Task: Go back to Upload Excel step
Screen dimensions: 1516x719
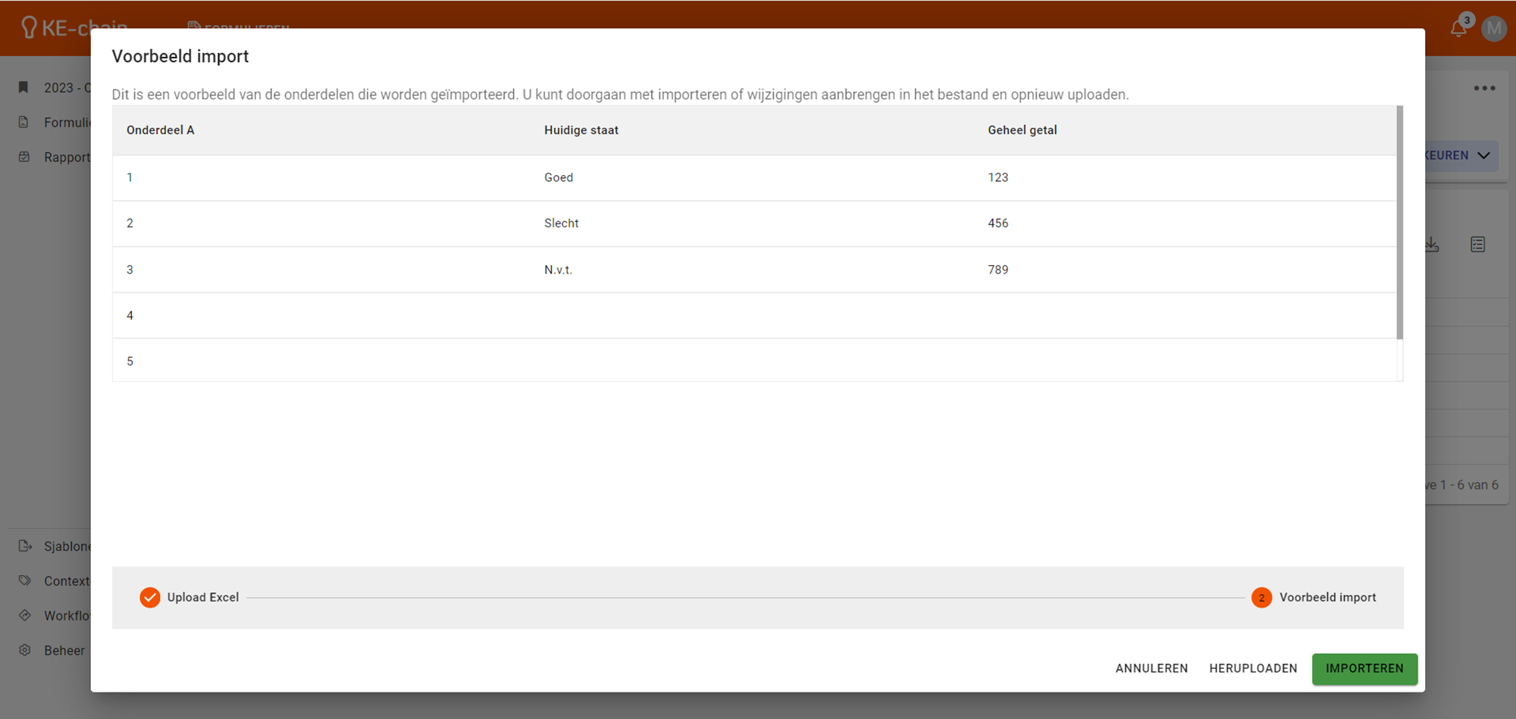Action: click(x=189, y=597)
